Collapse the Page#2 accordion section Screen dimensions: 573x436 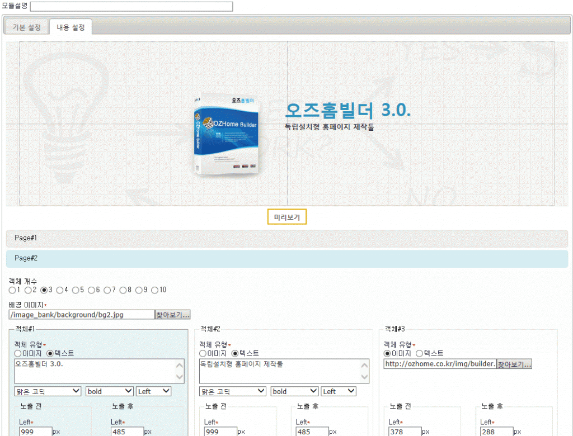pos(286,258)
